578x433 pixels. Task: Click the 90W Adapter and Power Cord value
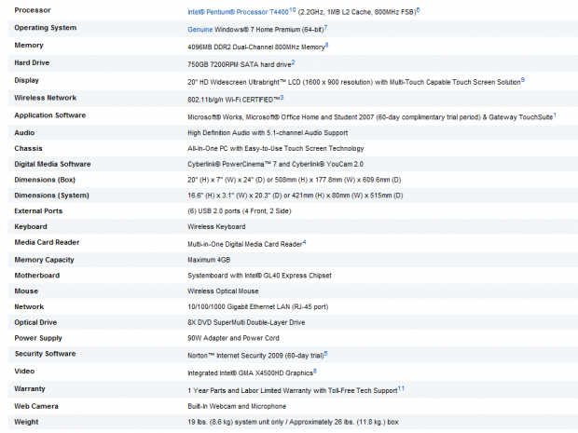(233, 338)
